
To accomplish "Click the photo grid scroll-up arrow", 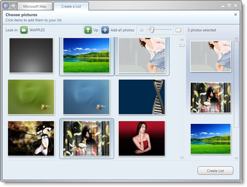I will pyautogui.click(x=182, y=39).
